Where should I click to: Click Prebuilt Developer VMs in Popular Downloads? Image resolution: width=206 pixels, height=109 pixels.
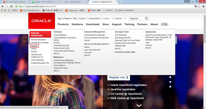40,63
